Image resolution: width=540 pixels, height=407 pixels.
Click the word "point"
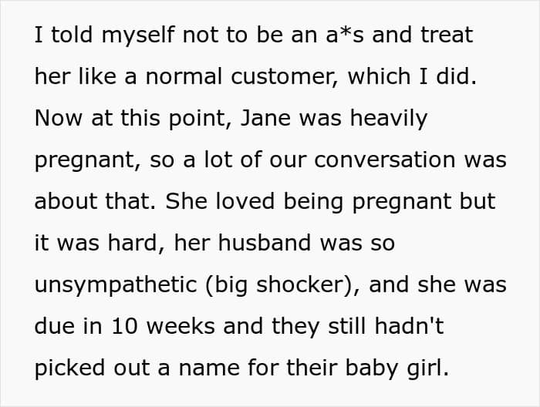(x=197, y=119)
